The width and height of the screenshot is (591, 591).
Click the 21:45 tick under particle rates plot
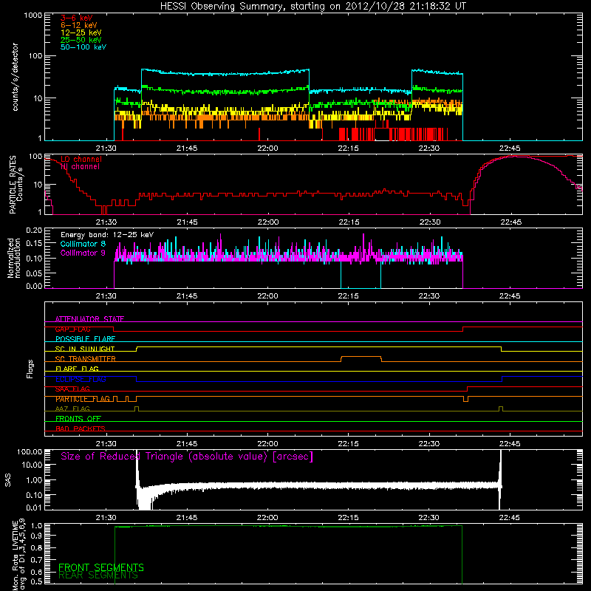point(187,222)
